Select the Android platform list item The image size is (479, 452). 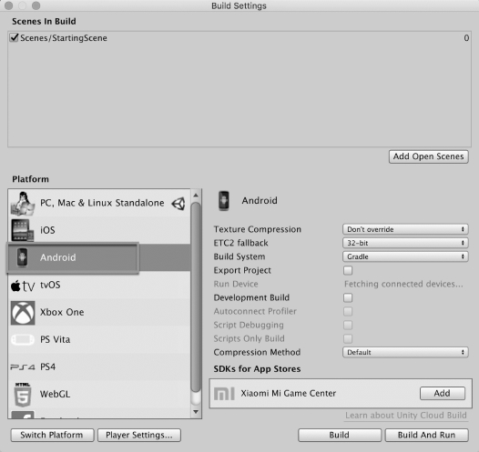[x=99, y=257]
